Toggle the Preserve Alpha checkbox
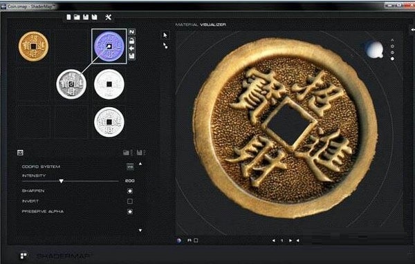Viewport: 415px width, 264px height. tap(130, 211)
